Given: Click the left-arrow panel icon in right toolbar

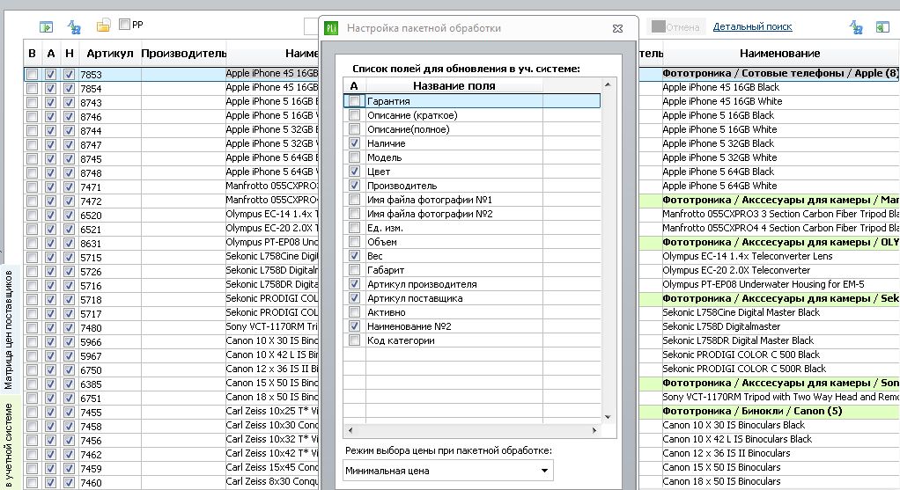Looking at the screenshot, I should click(882, 26).
